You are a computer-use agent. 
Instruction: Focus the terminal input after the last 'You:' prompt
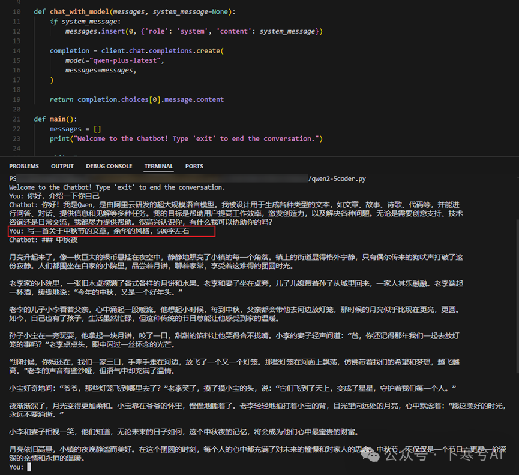[29, 467]
